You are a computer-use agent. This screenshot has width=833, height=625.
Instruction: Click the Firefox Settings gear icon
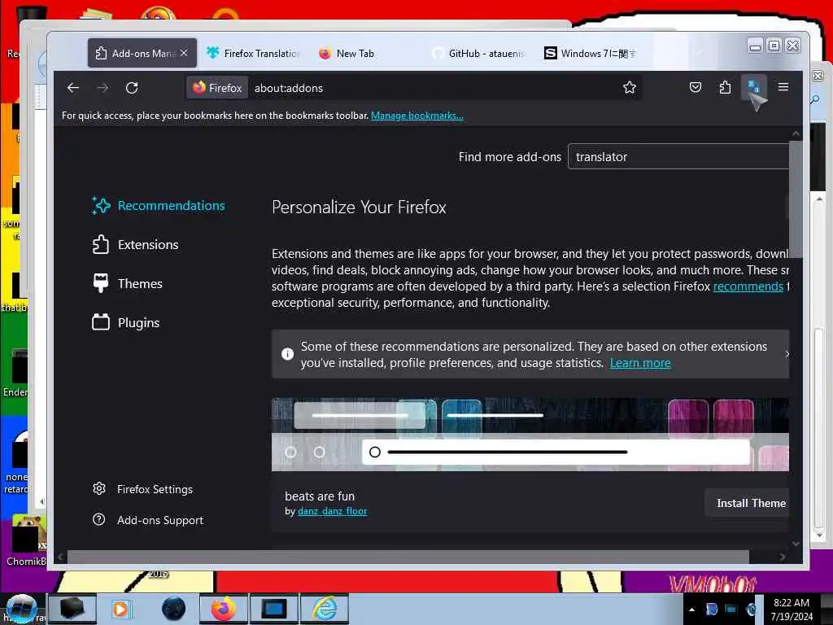[98, 488]
